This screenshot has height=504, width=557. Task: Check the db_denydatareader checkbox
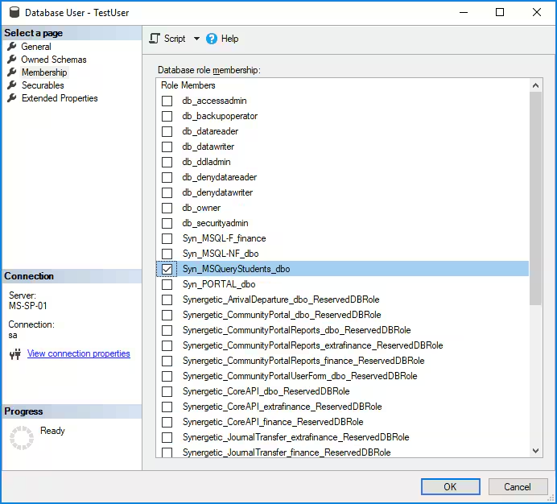pos(167,177)
